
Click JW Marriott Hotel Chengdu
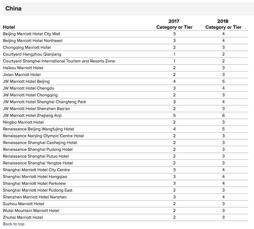coord(29,88)
